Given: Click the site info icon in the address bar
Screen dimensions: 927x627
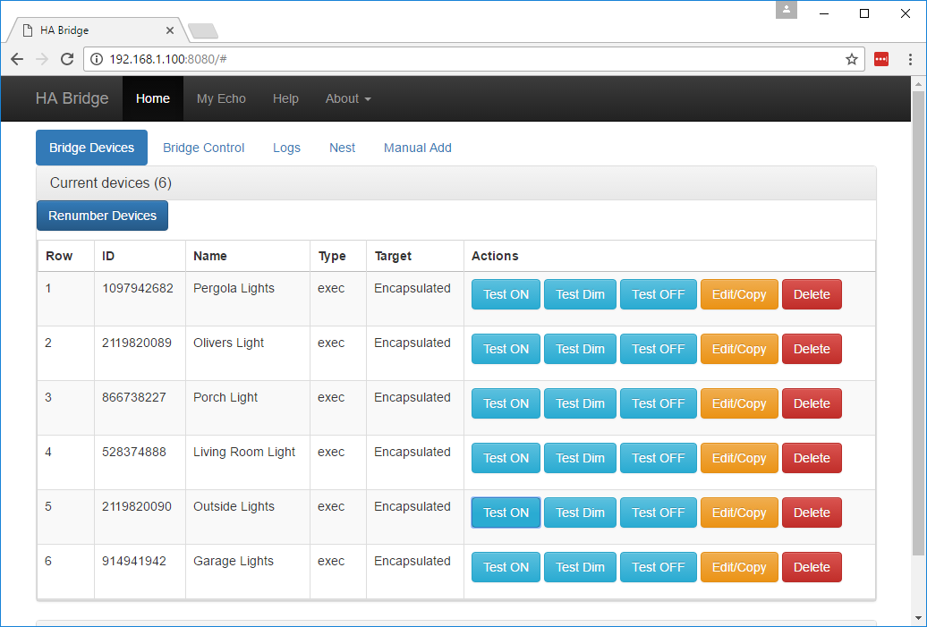Looking at the screenshot, I should pyautogui.click(x=97, y=59).
